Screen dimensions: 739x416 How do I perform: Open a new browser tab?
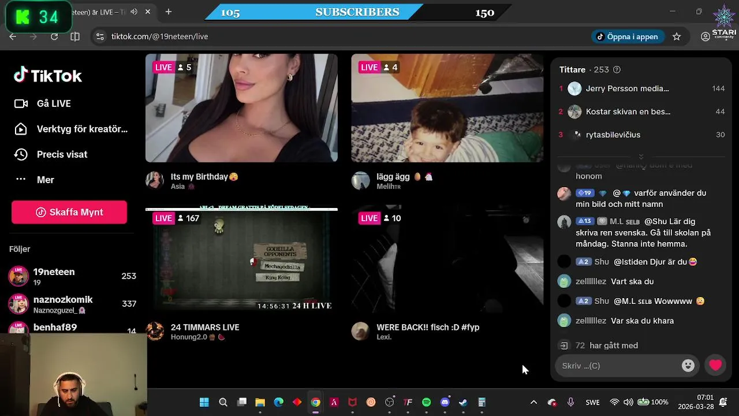pos(169,12)
